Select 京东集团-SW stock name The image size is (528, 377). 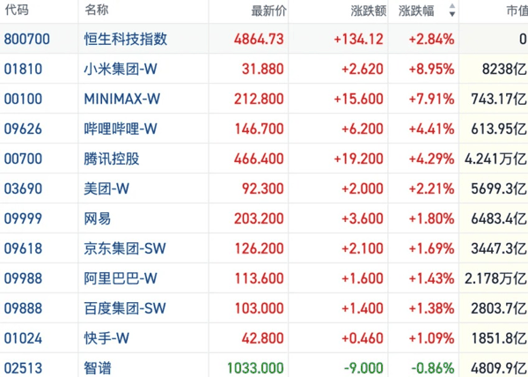click(125, 248)
